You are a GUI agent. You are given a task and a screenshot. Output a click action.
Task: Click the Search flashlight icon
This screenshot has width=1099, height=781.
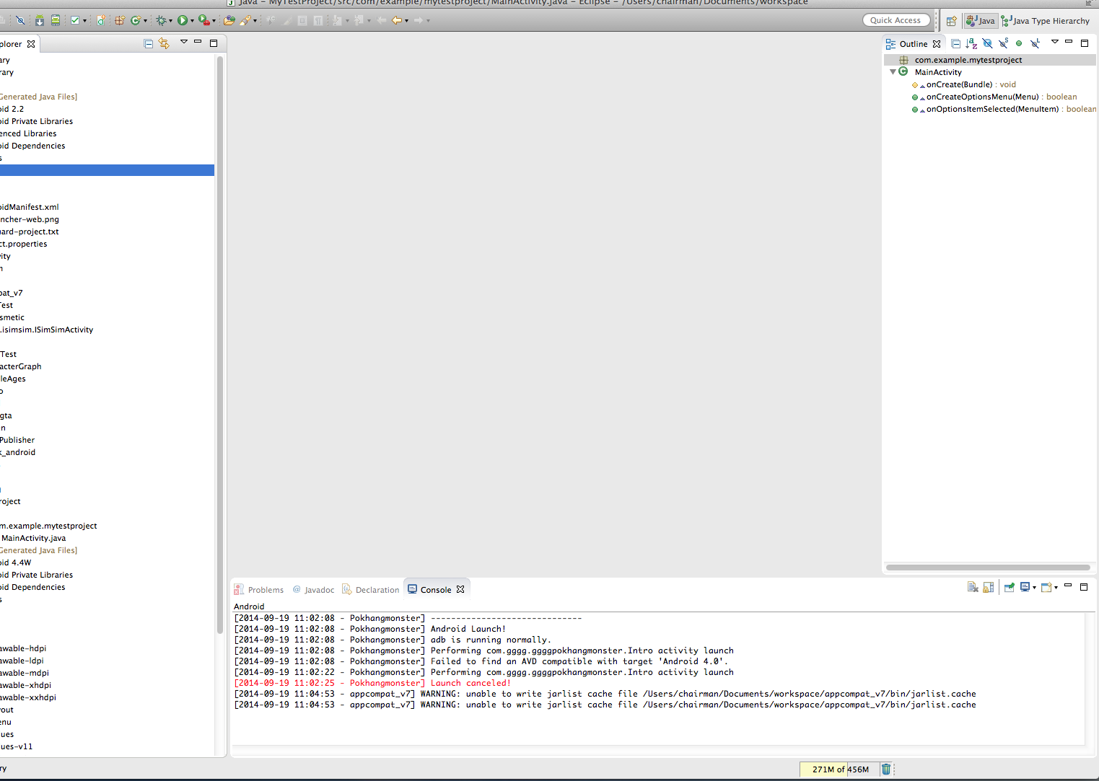pyautogui.click(x=245, y=20)
